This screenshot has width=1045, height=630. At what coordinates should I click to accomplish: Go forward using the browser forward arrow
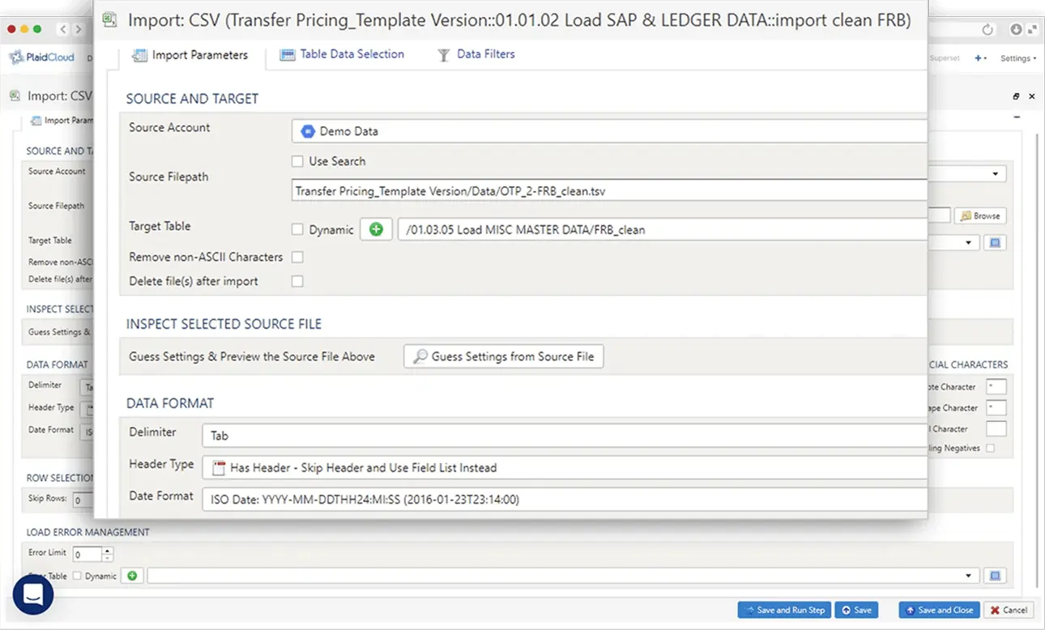pos(78,29)
